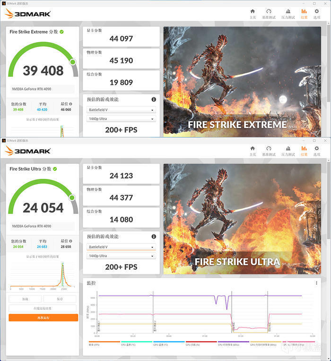Maximize the Fire Strike Ultra window
Viewport: 331px width, 361px height.
tap(314, 141)
